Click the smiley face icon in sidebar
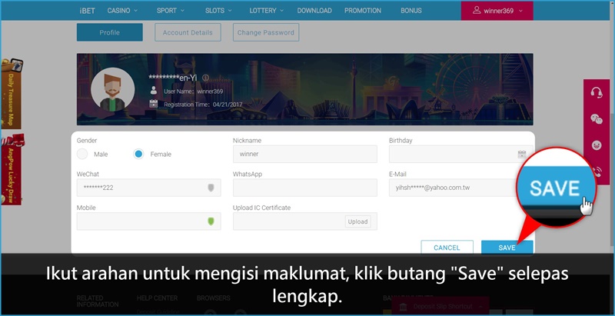 click(x=597, y=145)
